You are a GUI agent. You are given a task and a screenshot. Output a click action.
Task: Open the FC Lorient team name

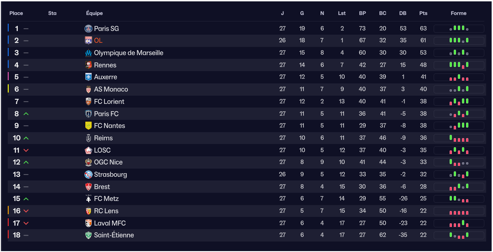(109, 102)
